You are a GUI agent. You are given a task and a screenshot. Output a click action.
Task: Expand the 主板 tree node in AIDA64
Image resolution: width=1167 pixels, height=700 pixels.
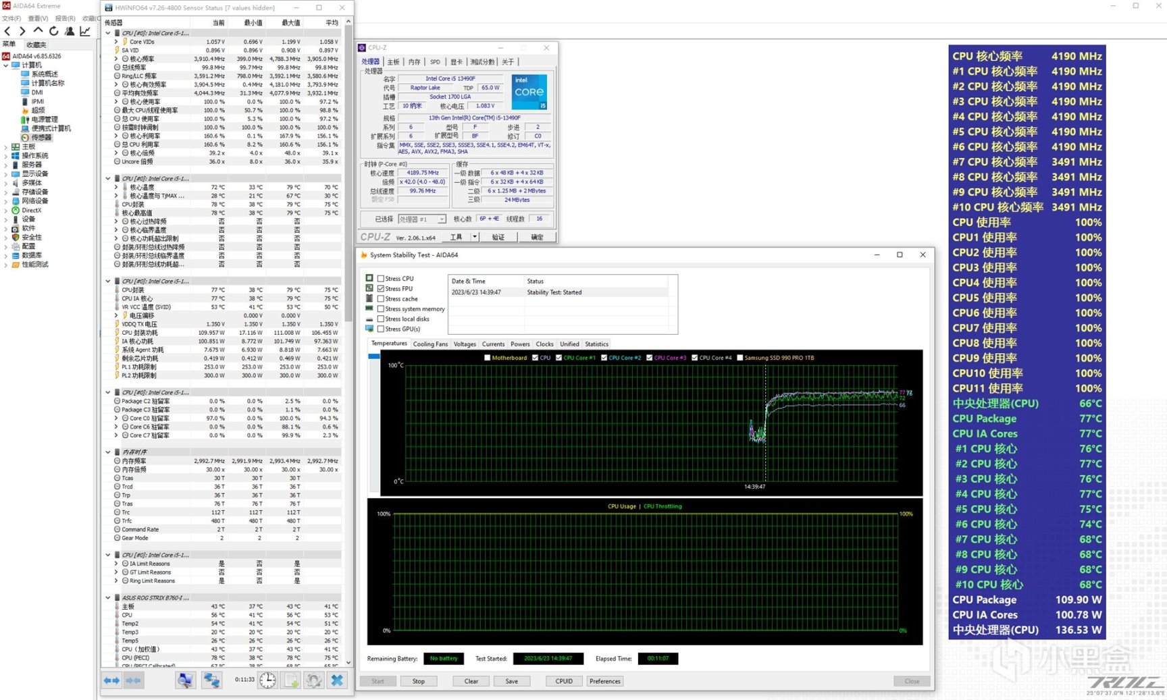(x=6, y=146)
